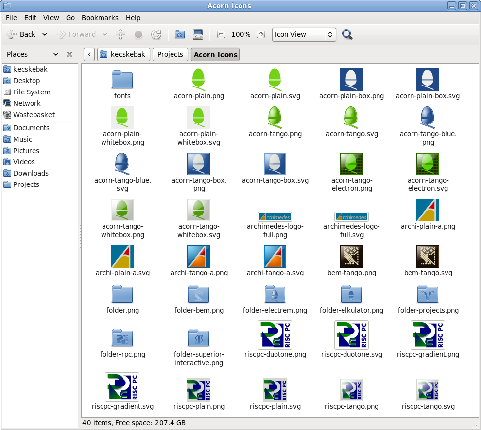Click the zoom in plus icon

point(261,34)
